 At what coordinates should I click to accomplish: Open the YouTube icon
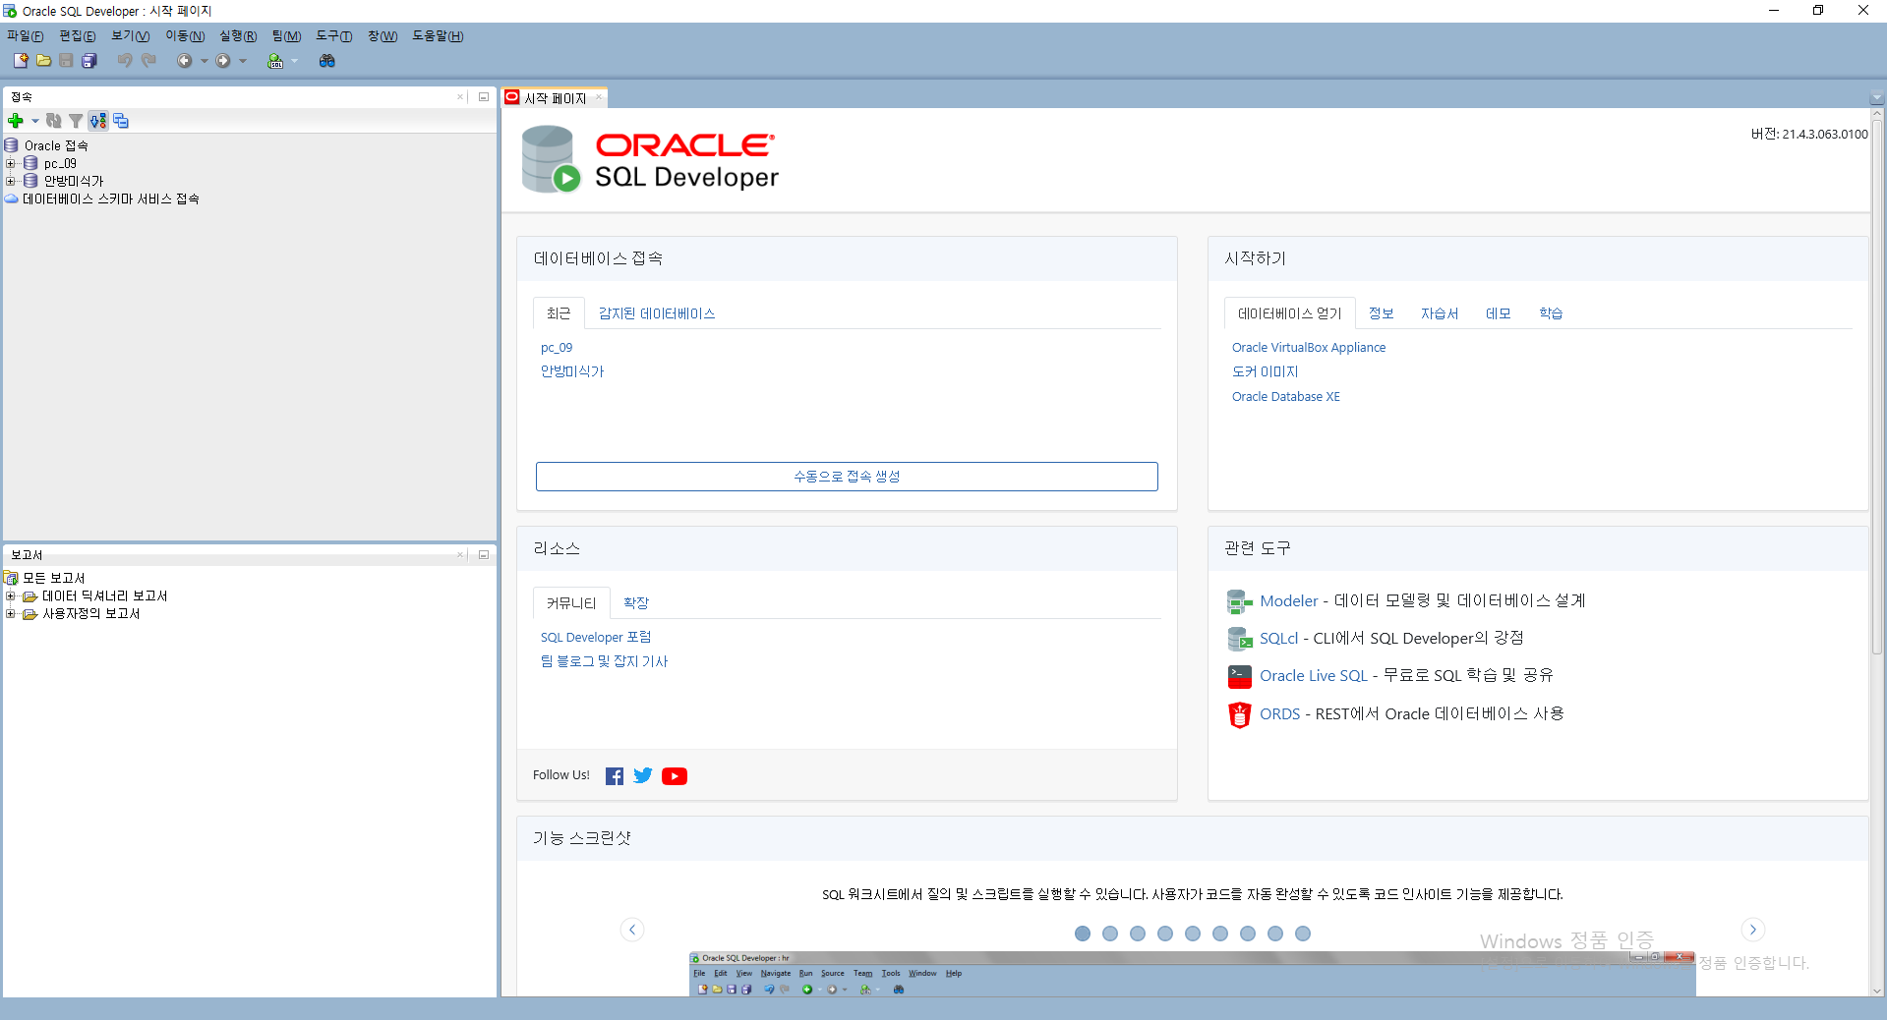(x=675, y=776)
